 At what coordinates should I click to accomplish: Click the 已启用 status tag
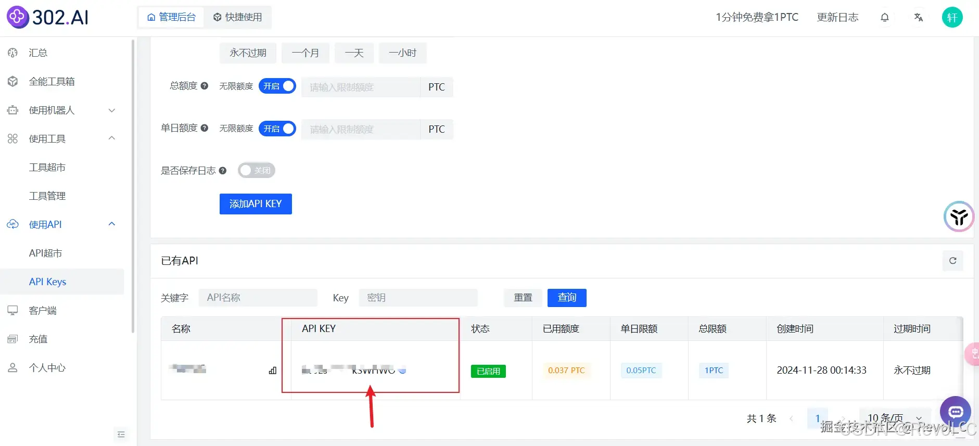pyautogui.click(x=488, y=371)
